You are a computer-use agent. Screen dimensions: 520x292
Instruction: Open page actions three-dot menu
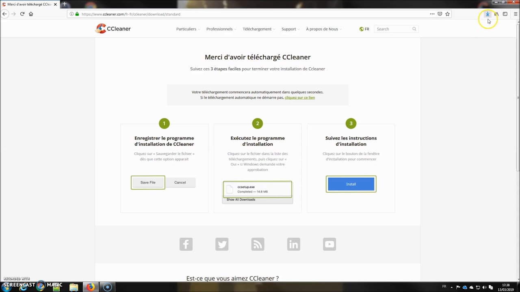click(x=432, y=14)
